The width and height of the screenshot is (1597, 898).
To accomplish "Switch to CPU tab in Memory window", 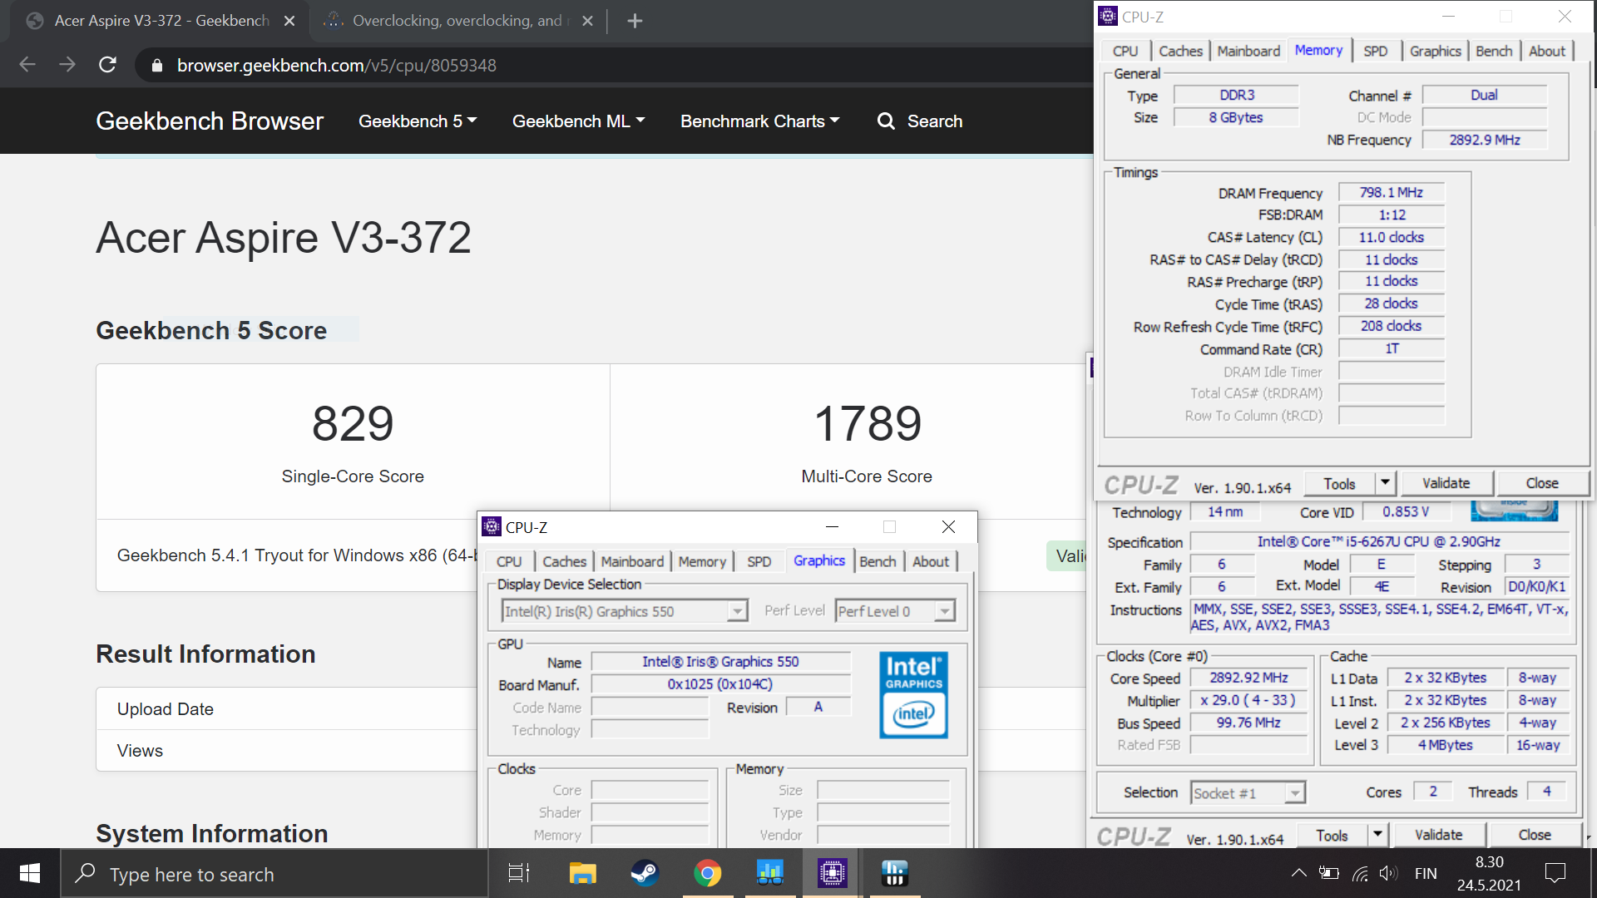I will (1125, 51).
